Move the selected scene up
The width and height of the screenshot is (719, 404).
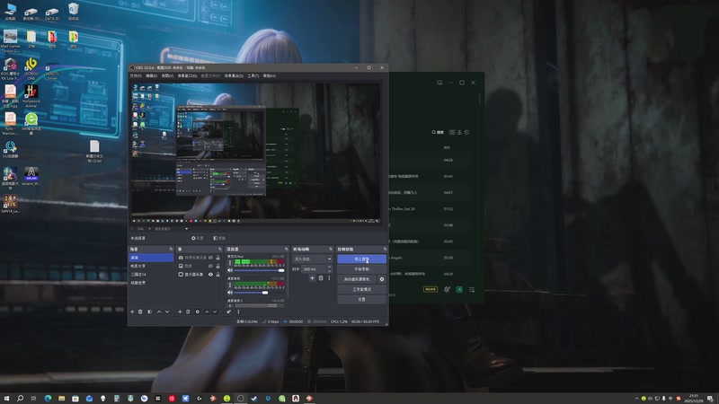[159, 312]
